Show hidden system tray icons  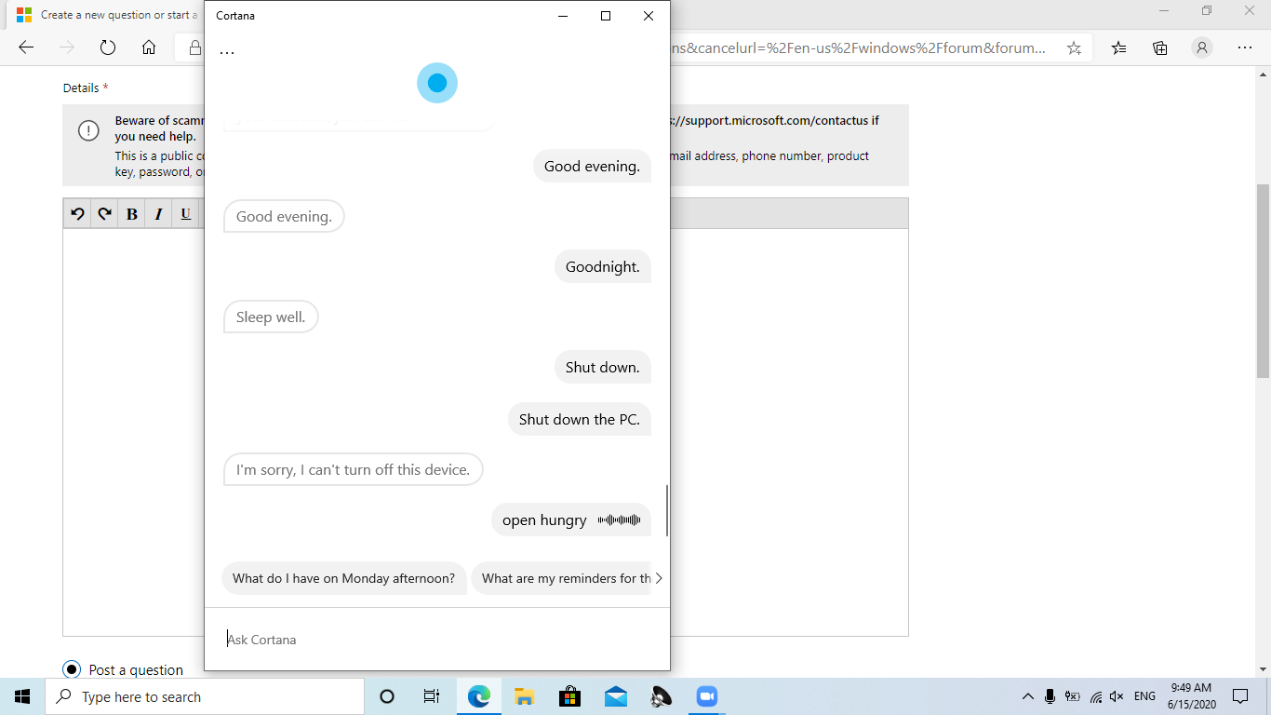click(1027, 696)
